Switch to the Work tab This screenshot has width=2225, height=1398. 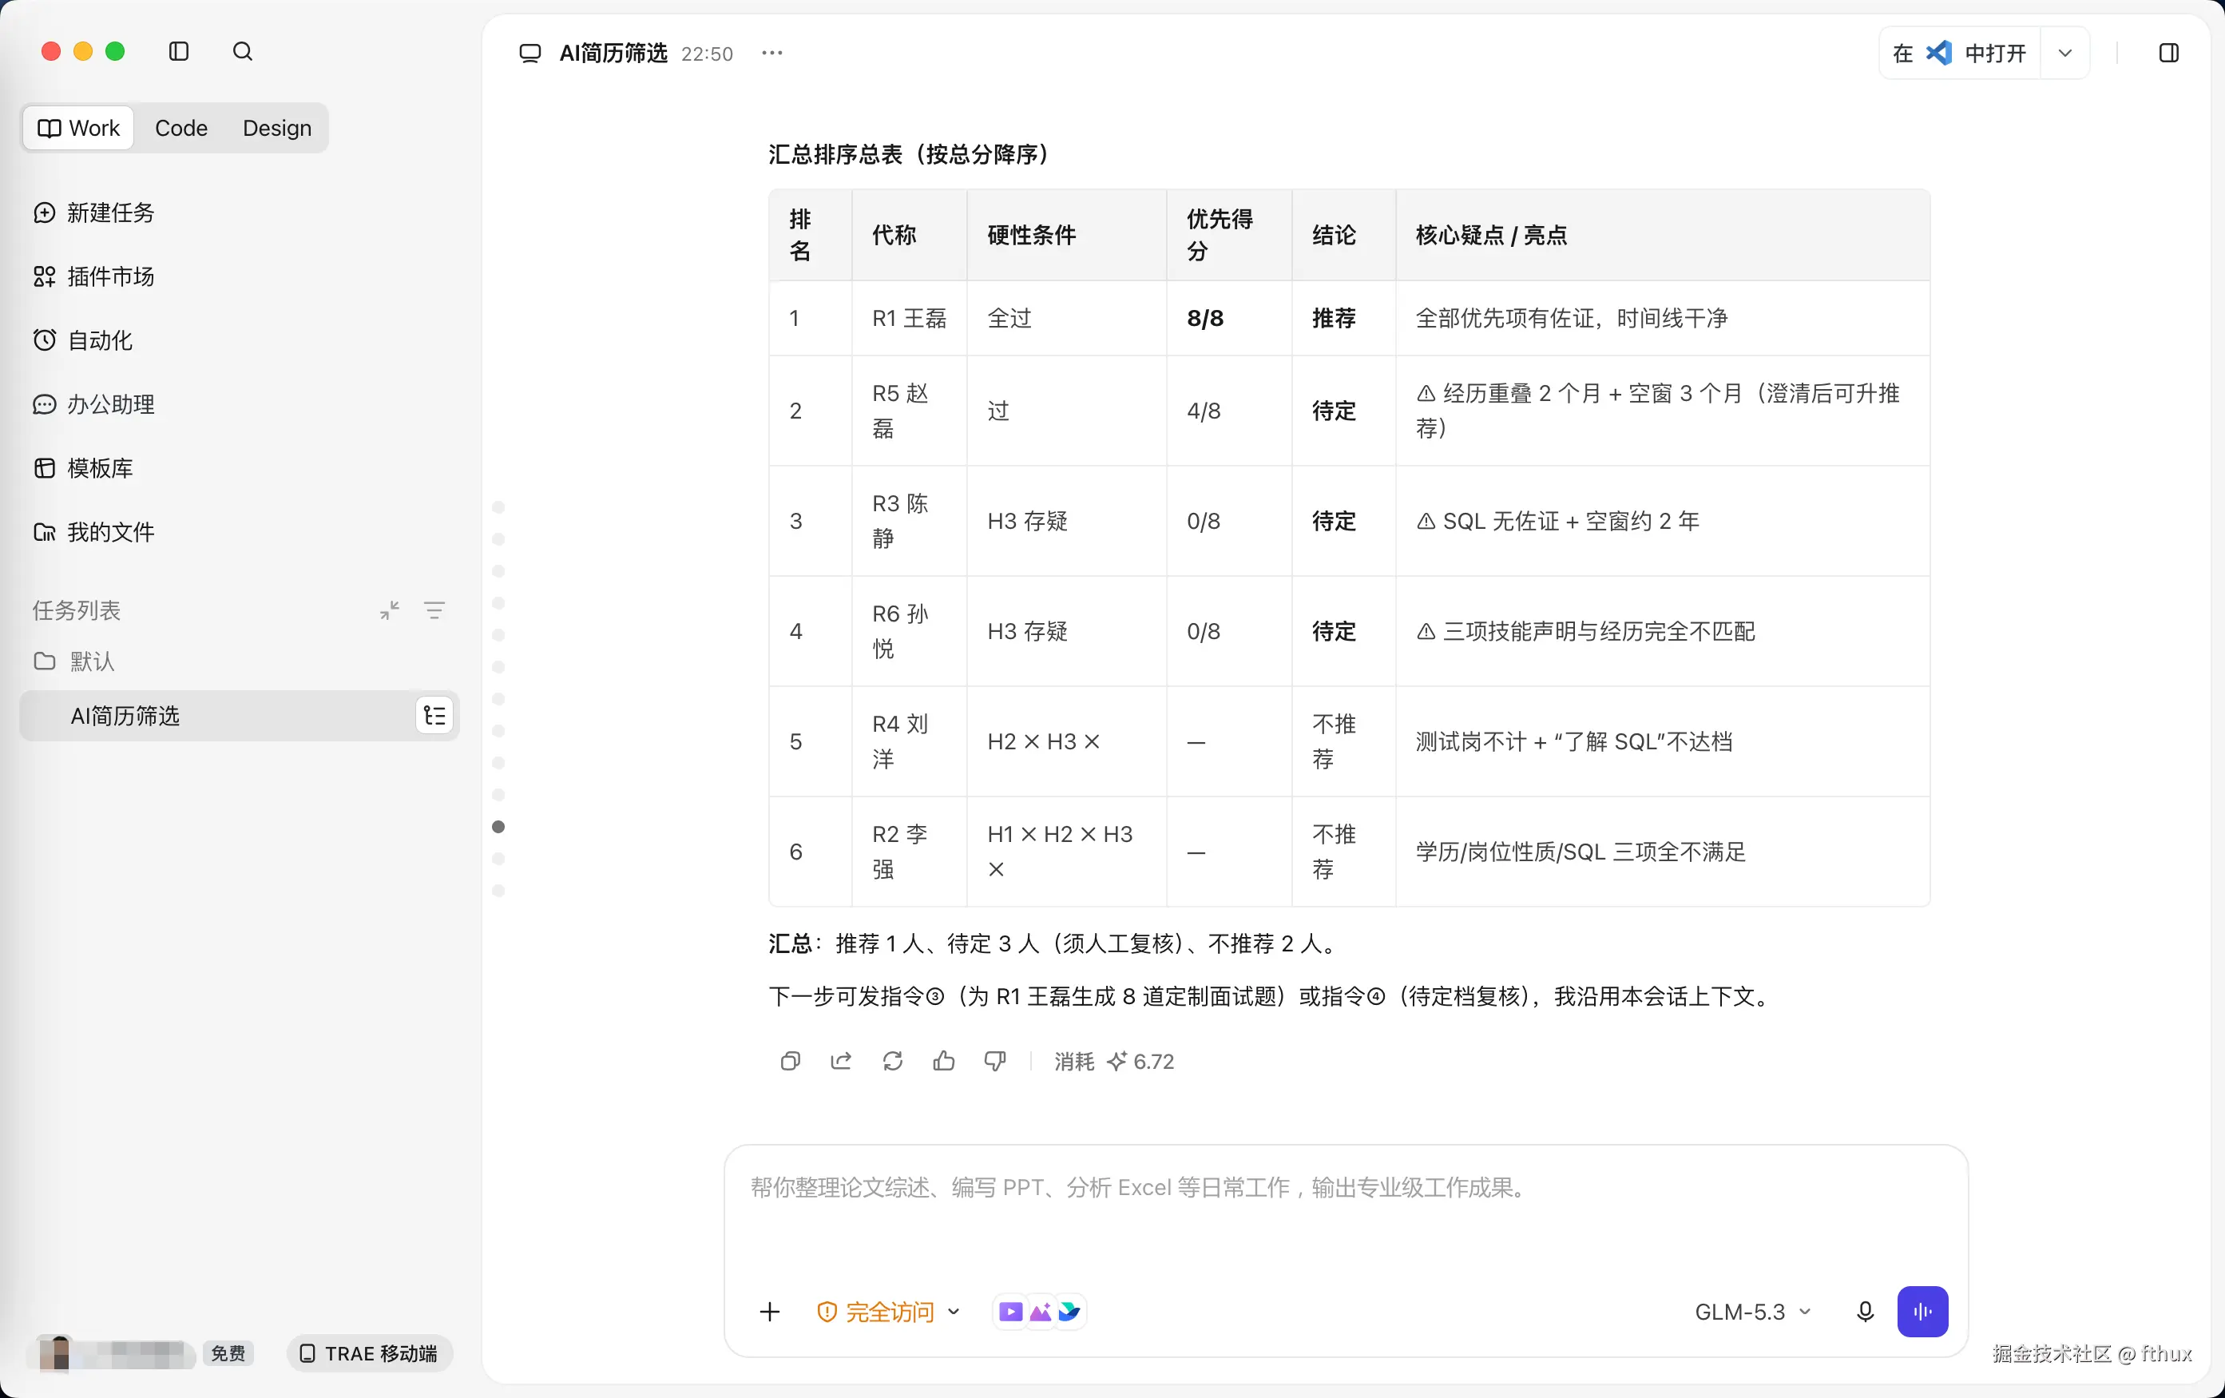[x=80, y=128]
